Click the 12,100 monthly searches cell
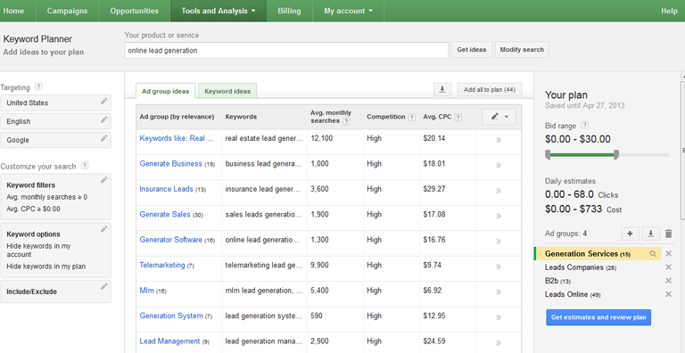685x353 pixels. [322, 138]
